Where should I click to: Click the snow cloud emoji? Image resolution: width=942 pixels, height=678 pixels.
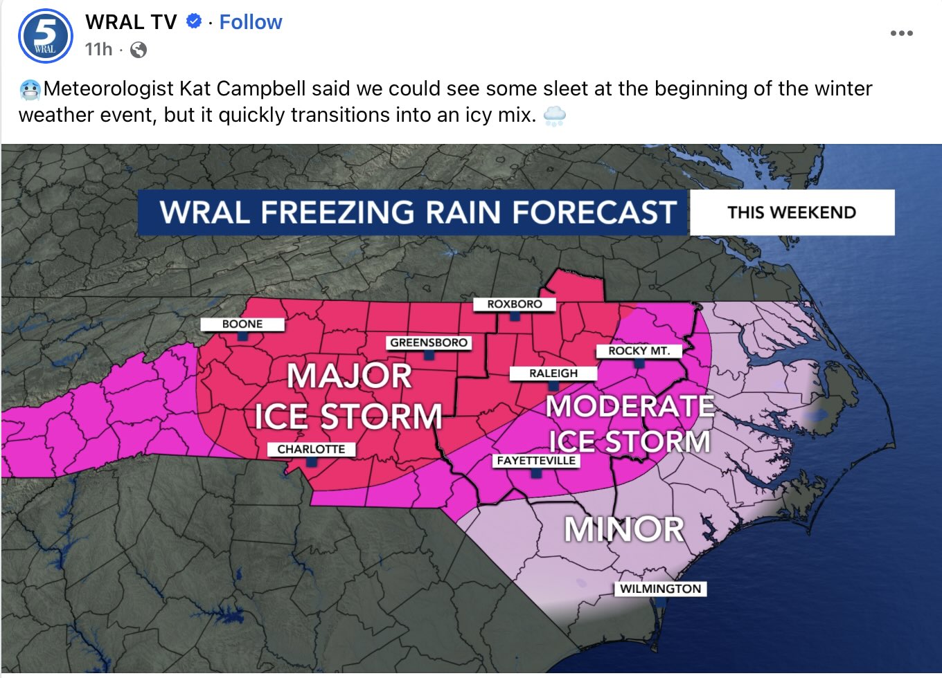click(554, 116)
